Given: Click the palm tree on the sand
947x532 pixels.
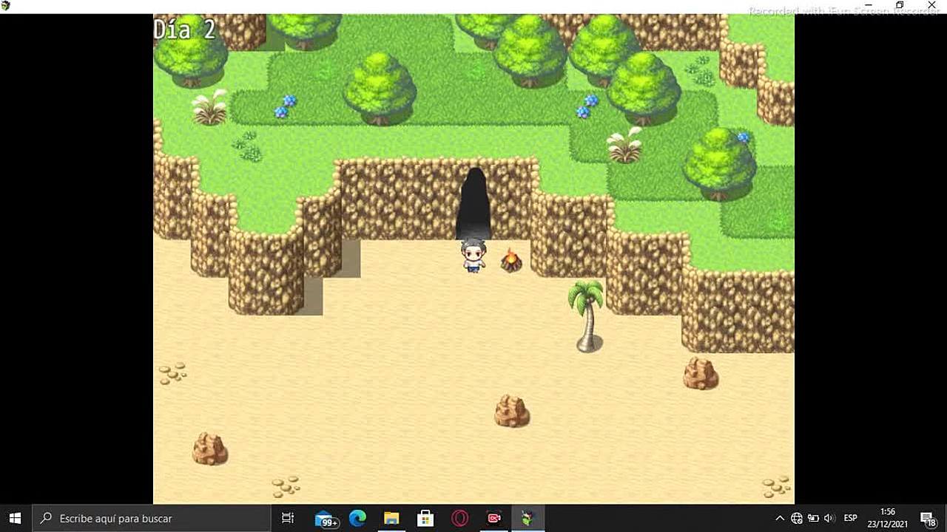Looking at the screenshot, I should [x=587, y=315].
